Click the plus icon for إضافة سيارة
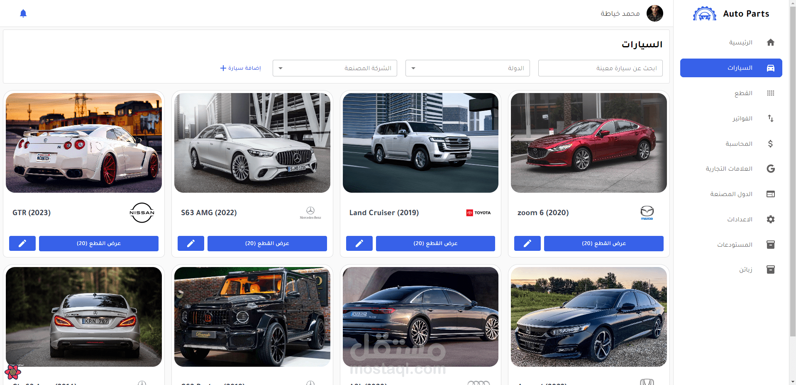The width and height of the screenshot is (796, 385). [223, 68]
